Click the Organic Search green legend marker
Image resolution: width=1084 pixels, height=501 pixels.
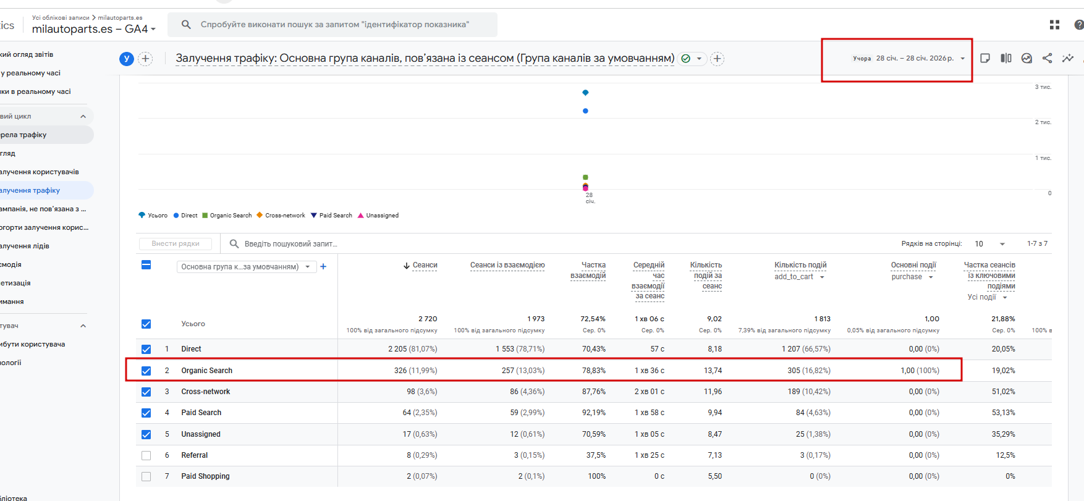coord(205,216)
